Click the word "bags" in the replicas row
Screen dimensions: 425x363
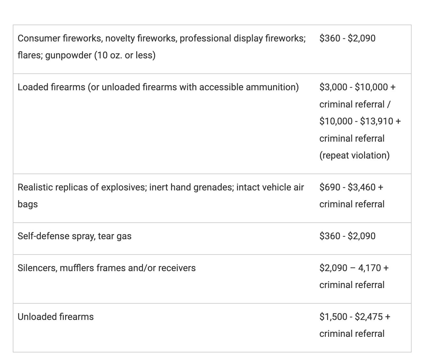(x=28, y=204)
